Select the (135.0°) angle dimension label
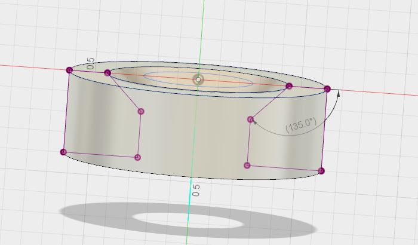 pos(301,125)
